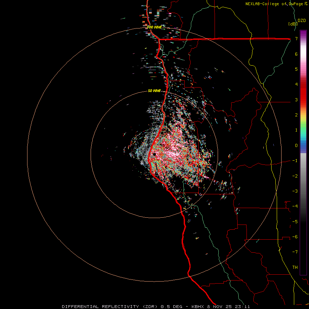The height and width of the screenshot is (309, 309).
Task: Click the -3 scale value
Action: (x=295, y=191)
